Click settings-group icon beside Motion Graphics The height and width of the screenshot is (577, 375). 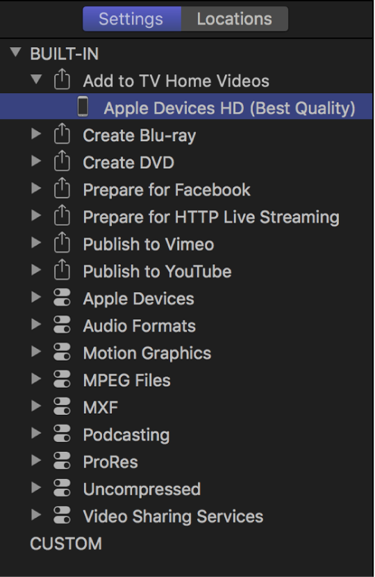coord(62,352)
